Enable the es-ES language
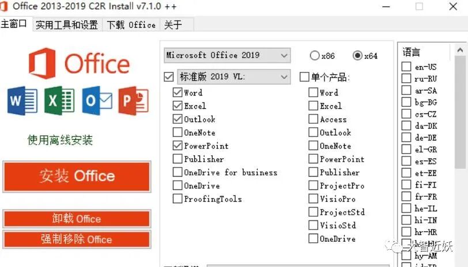Image resolution: width=468 pixels, height=267 pixels. tap(406, 161)
